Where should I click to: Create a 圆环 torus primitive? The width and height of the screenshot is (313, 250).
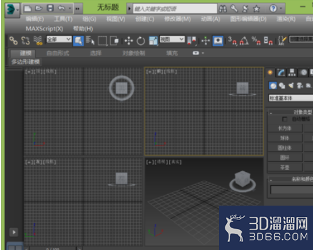tap(285, 157)
